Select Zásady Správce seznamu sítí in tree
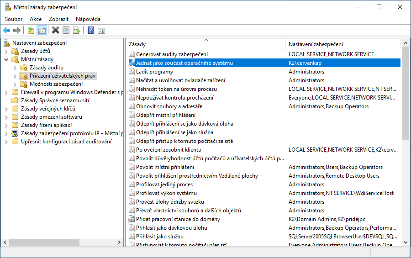This screenshot has width=411, height=258. click(x=55, y=100)
